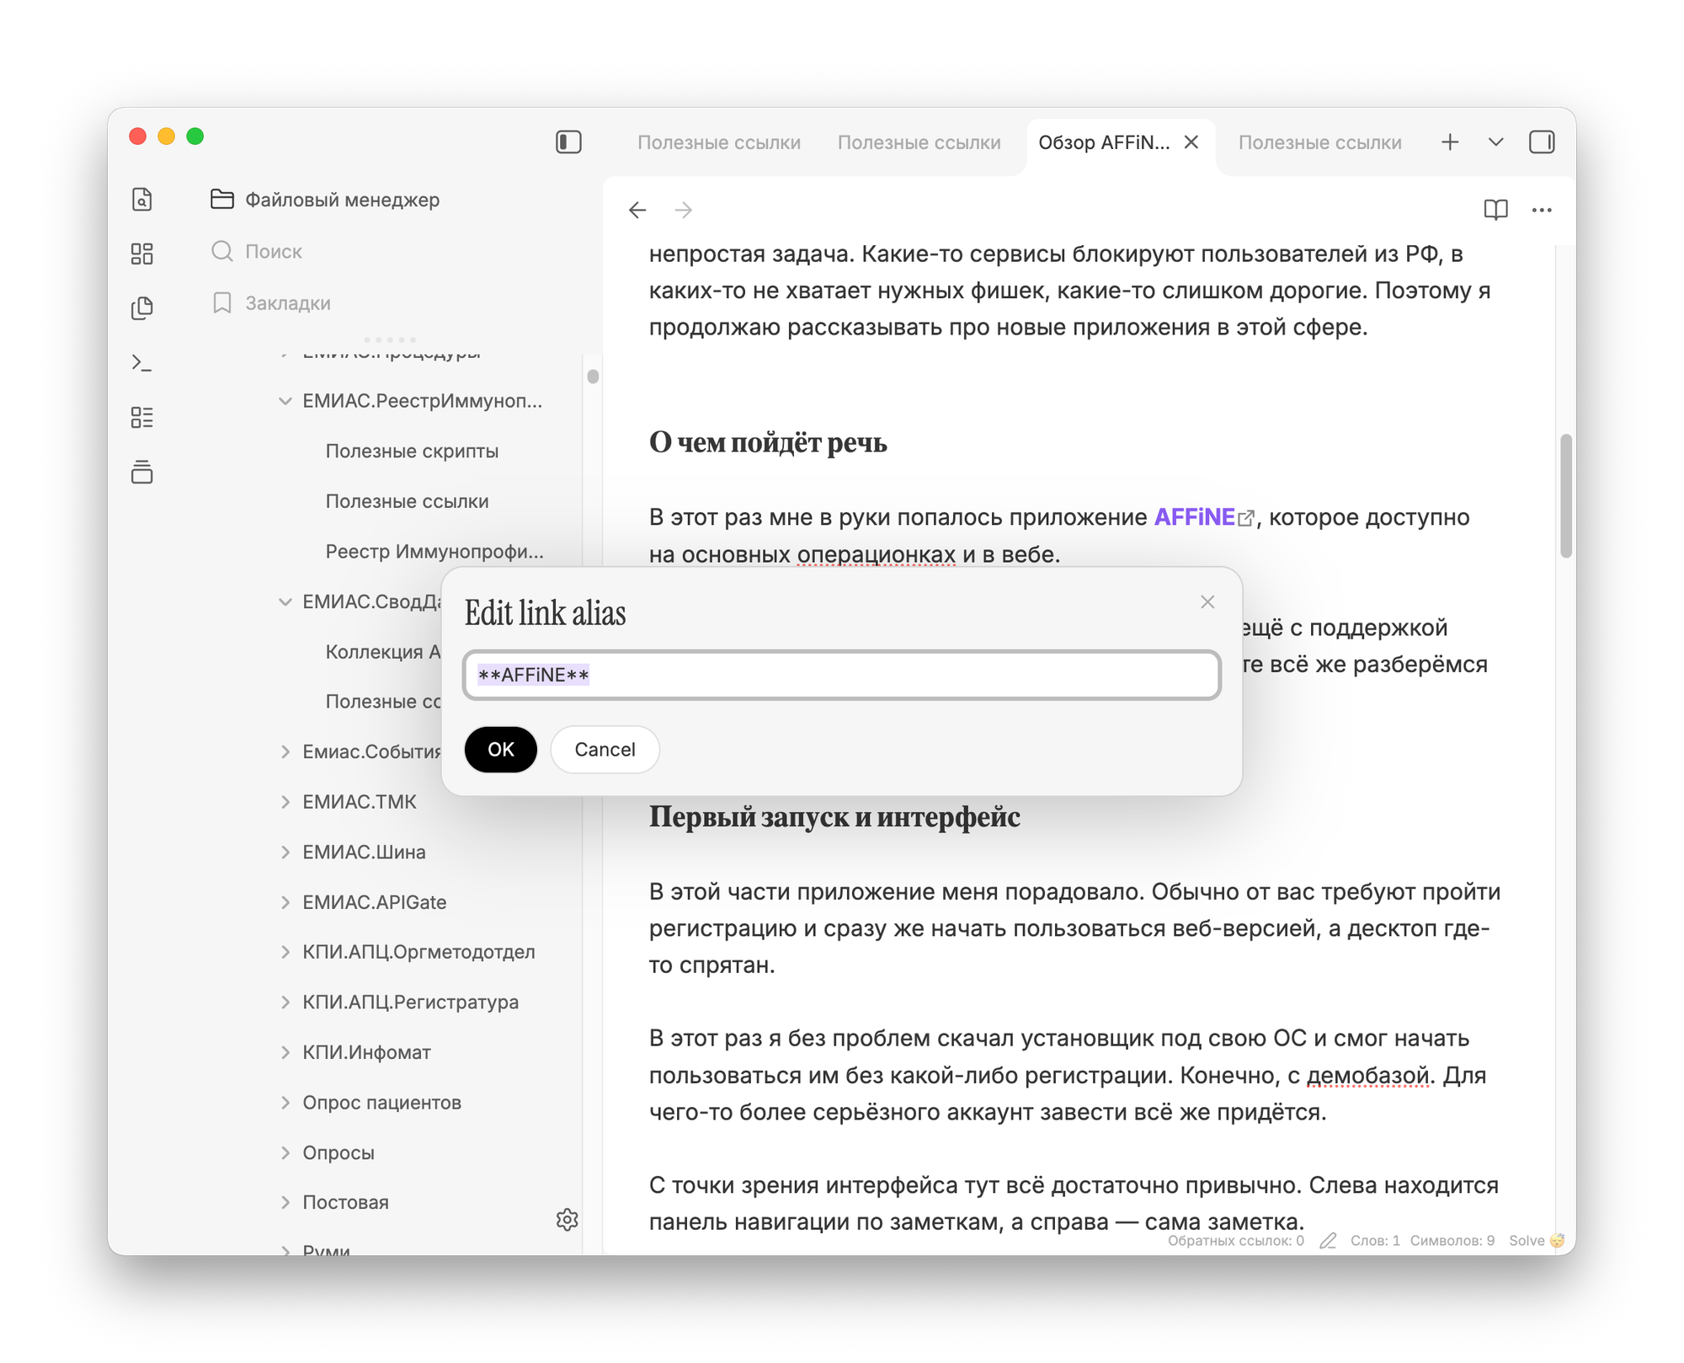Open the quick switcher ribbon icon
Image resolution: width=1684 pixels, height=1363 pixels.
click(x=142, y=200)
